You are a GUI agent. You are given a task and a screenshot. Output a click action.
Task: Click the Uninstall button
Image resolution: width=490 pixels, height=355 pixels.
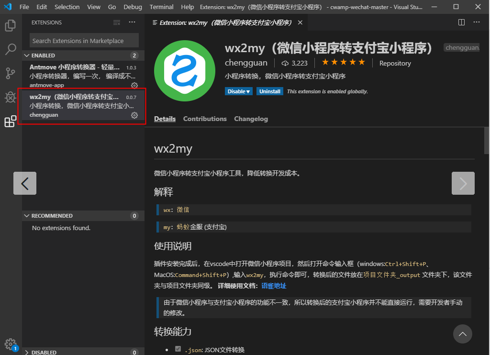269,91
